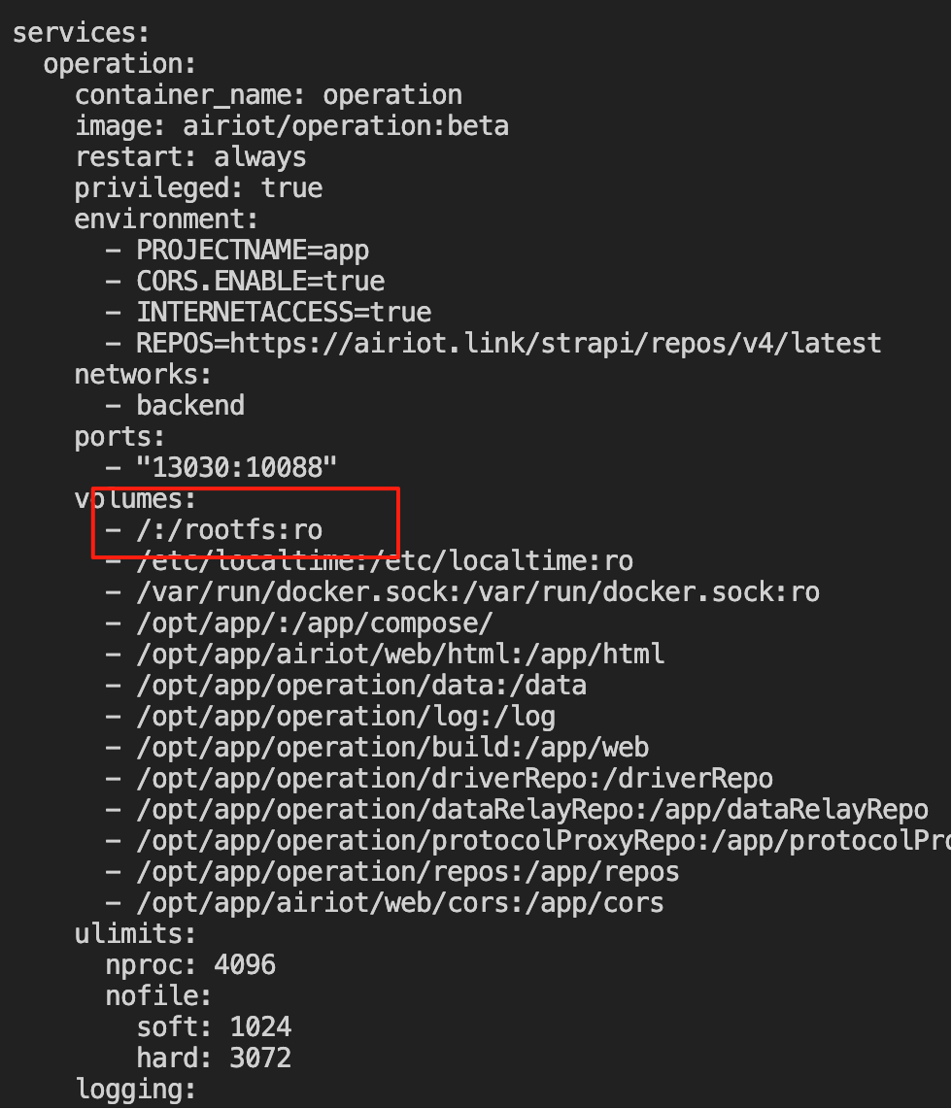952x1109 pixels.
Task: Click the 'nproc: 4096' ulimit line
Action: (191, 966)
